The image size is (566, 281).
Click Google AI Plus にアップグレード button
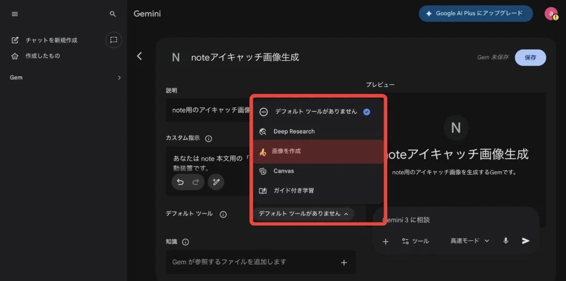click(x=476, y=13)
